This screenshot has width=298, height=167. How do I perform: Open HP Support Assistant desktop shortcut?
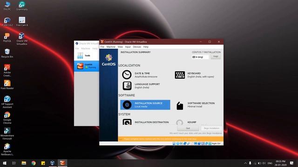(7, 102)
